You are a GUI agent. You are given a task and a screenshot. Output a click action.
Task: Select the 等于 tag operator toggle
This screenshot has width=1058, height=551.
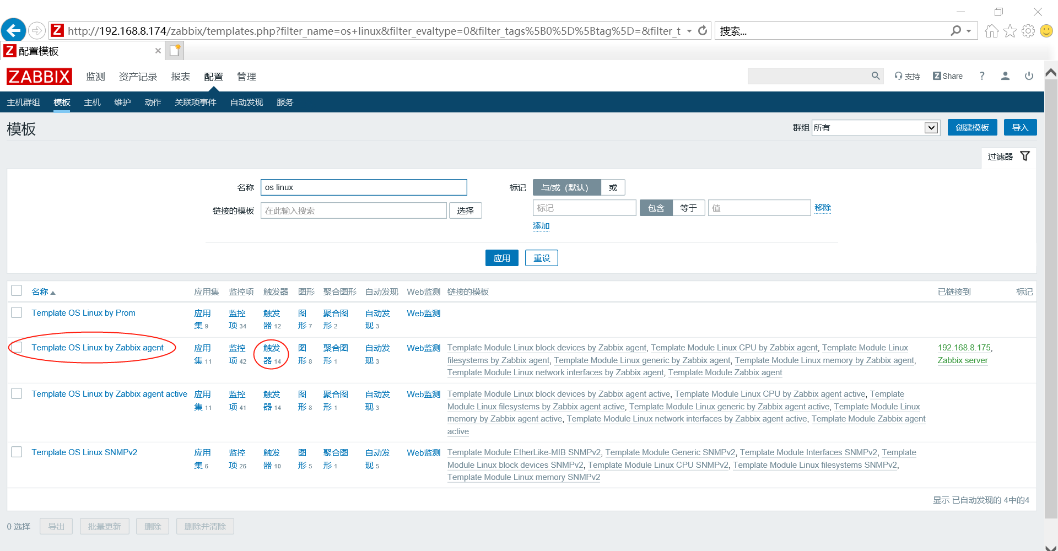[688, 208]
